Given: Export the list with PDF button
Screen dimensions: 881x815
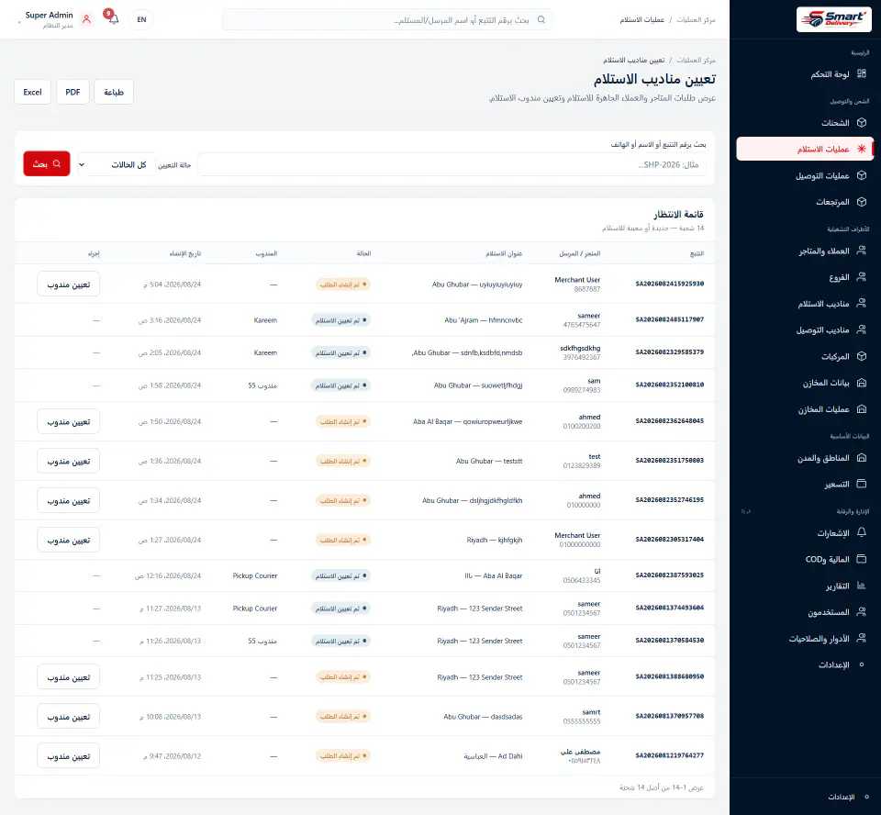Looking at the screenshot, I should (72, 92).
